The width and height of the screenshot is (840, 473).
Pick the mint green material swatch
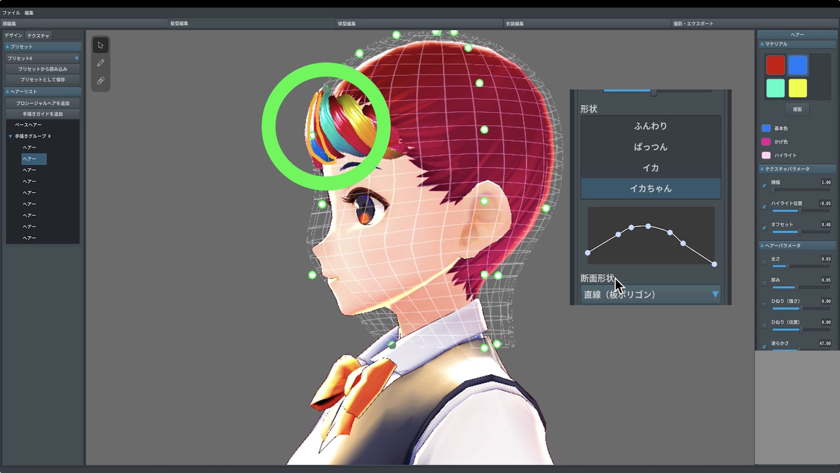(775, 88)
